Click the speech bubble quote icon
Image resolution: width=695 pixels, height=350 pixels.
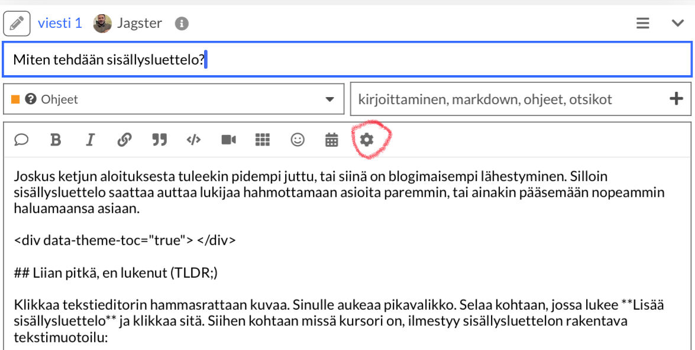tap(22, 140)
